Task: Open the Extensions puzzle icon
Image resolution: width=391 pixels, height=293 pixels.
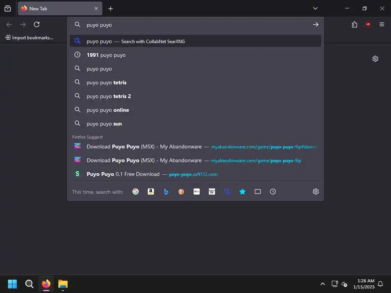Action: (x=354, y=24)
